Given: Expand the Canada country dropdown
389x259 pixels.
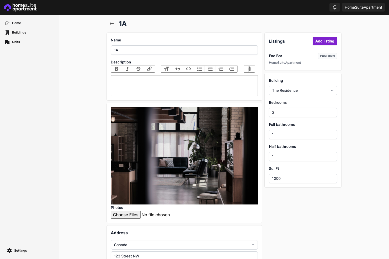Looking at the screenshot, I should (x=184, y=245).
